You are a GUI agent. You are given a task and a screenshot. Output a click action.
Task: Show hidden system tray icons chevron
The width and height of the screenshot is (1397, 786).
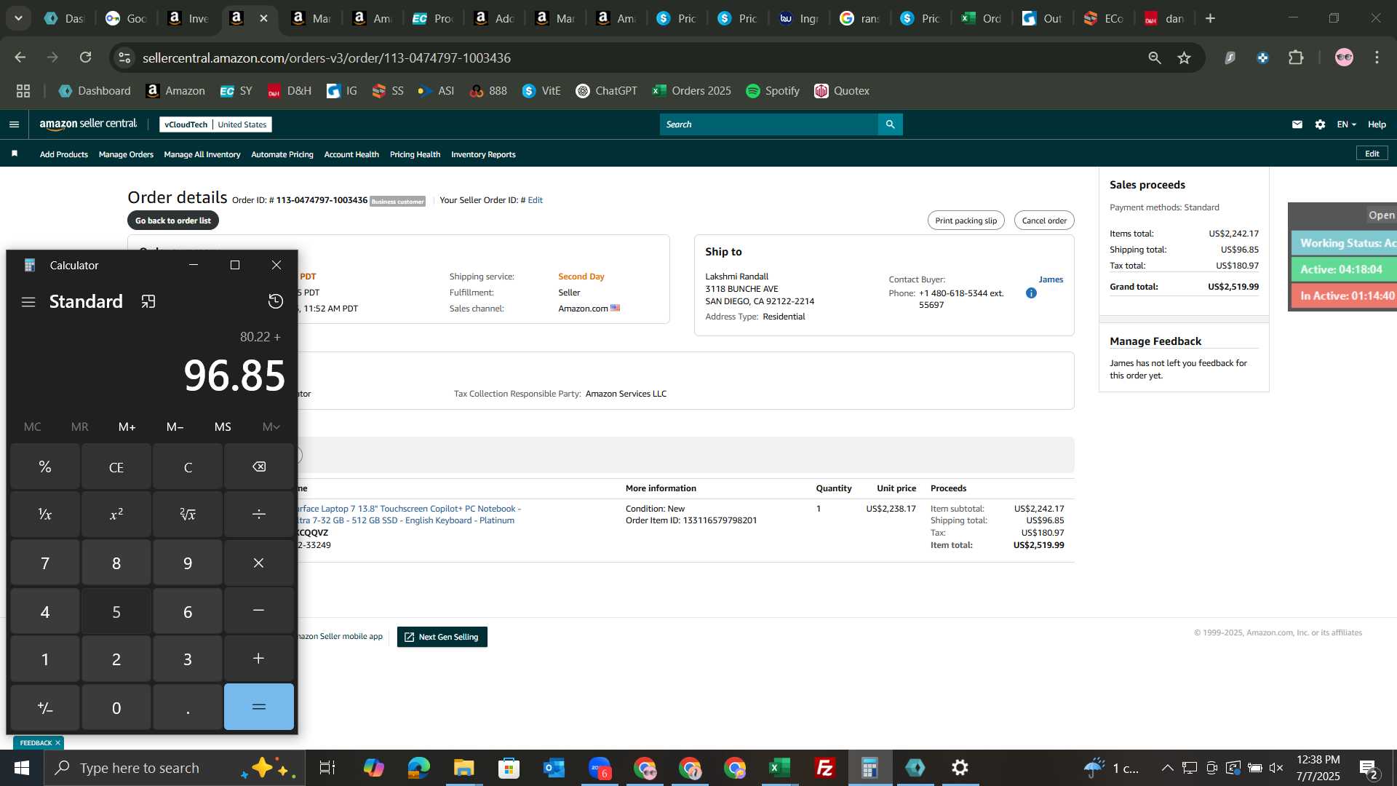coord(1167,768)
